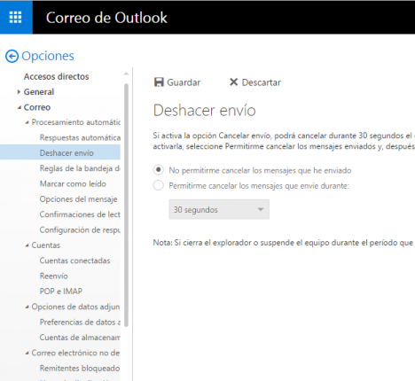Go to POP e IMAP settings
The width and height of the screenshot is (415, 381).
click(61, 292)
